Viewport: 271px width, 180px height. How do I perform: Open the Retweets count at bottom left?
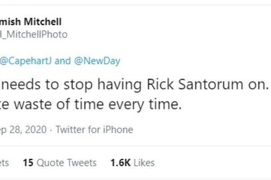(x=5, y=162)
